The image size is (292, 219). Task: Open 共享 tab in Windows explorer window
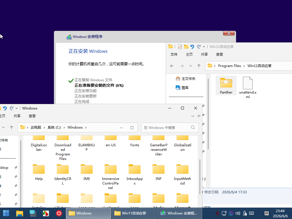(17, 116)
